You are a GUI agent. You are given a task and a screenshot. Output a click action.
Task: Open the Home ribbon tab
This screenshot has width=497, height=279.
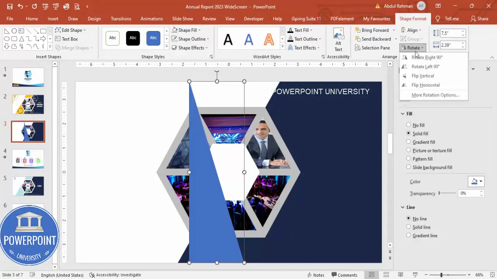pos(32,19)
